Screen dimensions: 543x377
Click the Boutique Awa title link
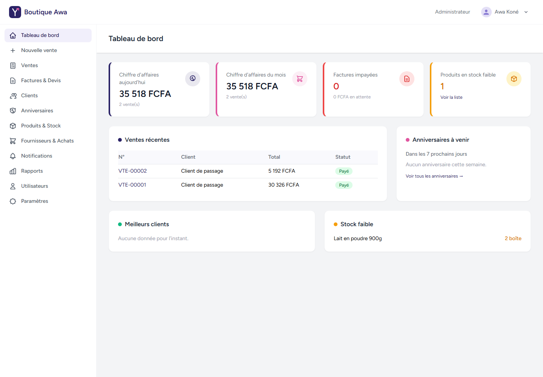46,12
